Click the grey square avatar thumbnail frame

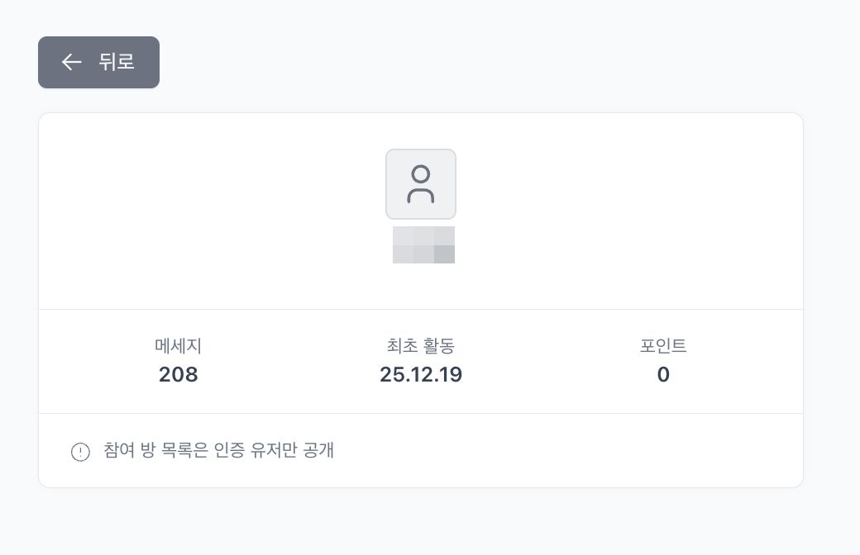point(395,159)
